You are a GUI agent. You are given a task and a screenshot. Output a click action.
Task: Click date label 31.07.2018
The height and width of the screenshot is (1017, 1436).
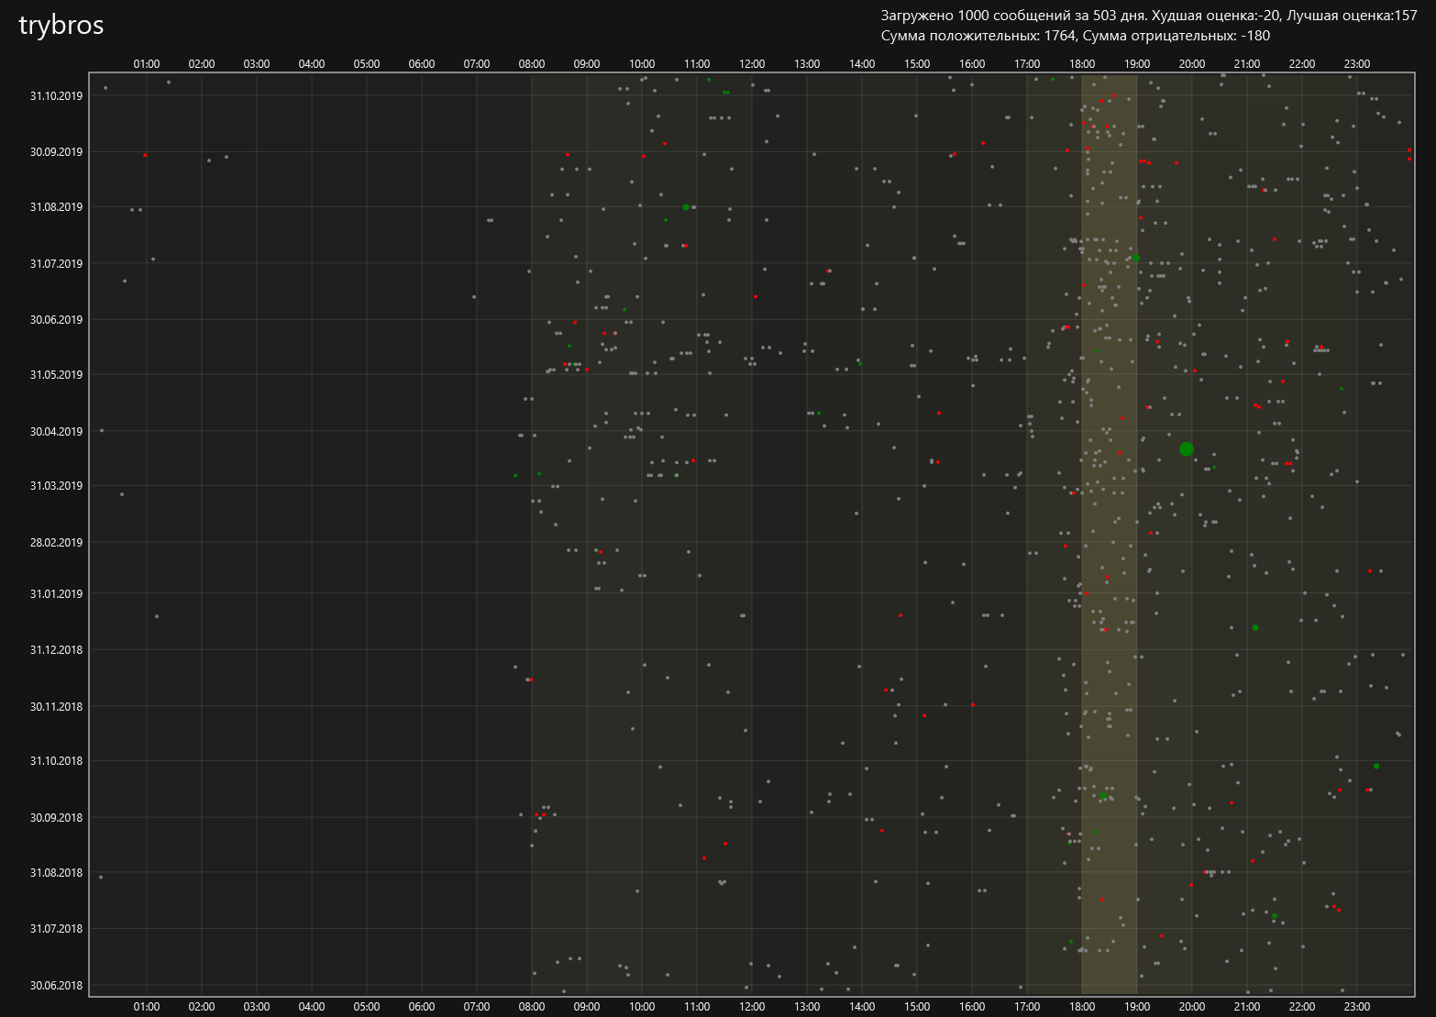pyautogui.click(x=56, y=928)
